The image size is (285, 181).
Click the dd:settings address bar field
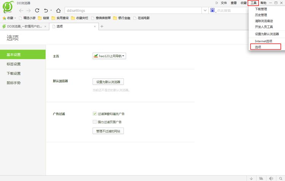pos(133,11)
